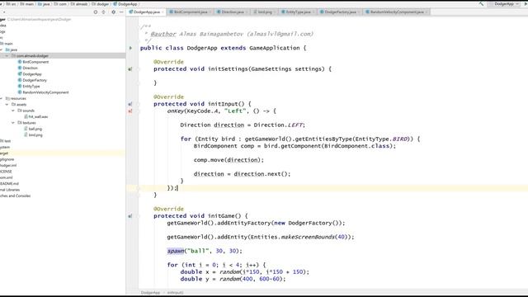The height and width of the screenshot is (297, 528).
Task: Open BirdComponent class in the project tree
Action: pyautogui.click(x=33, y=62)
